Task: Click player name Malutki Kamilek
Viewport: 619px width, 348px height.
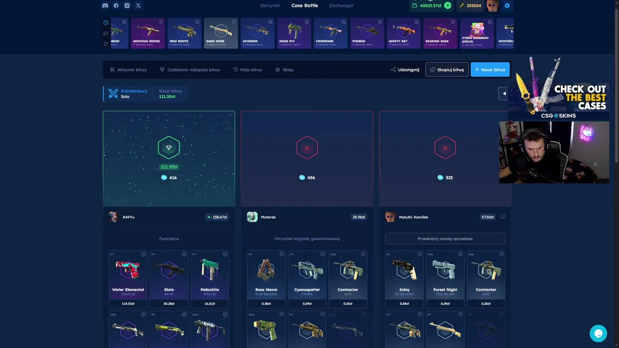Action: point(413,217)
